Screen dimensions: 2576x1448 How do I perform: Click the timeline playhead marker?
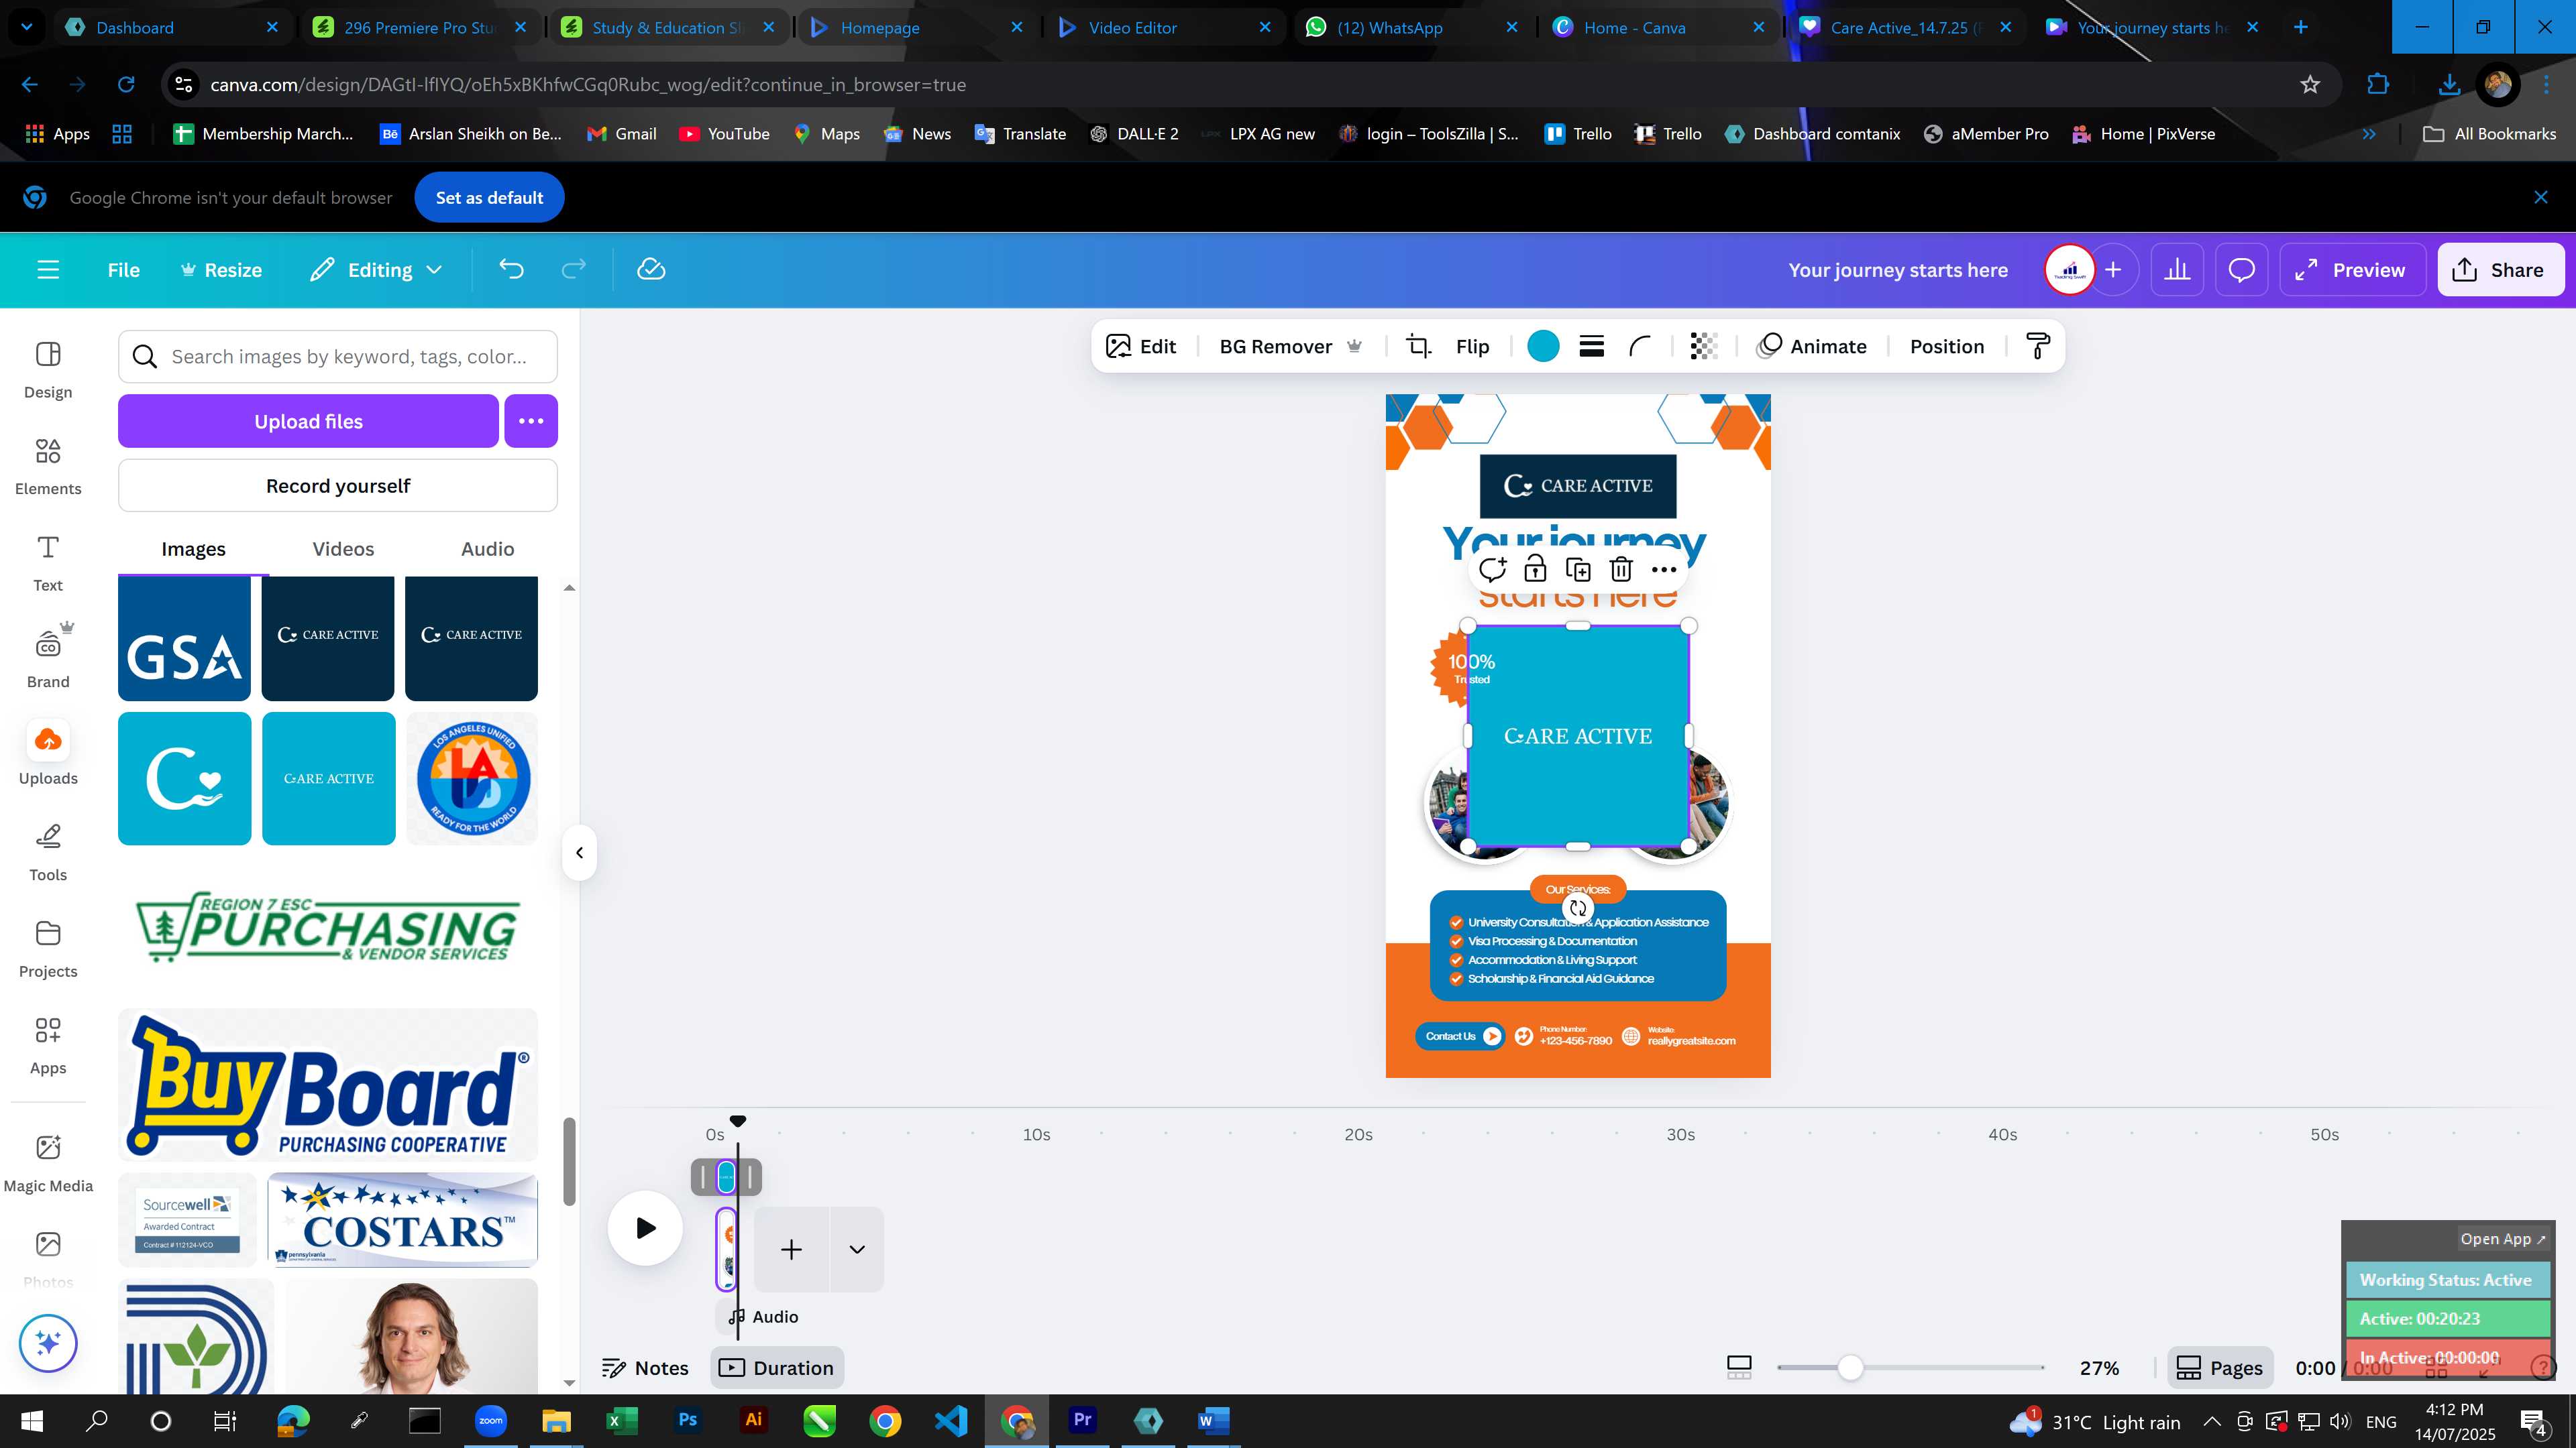(738, 1122)
